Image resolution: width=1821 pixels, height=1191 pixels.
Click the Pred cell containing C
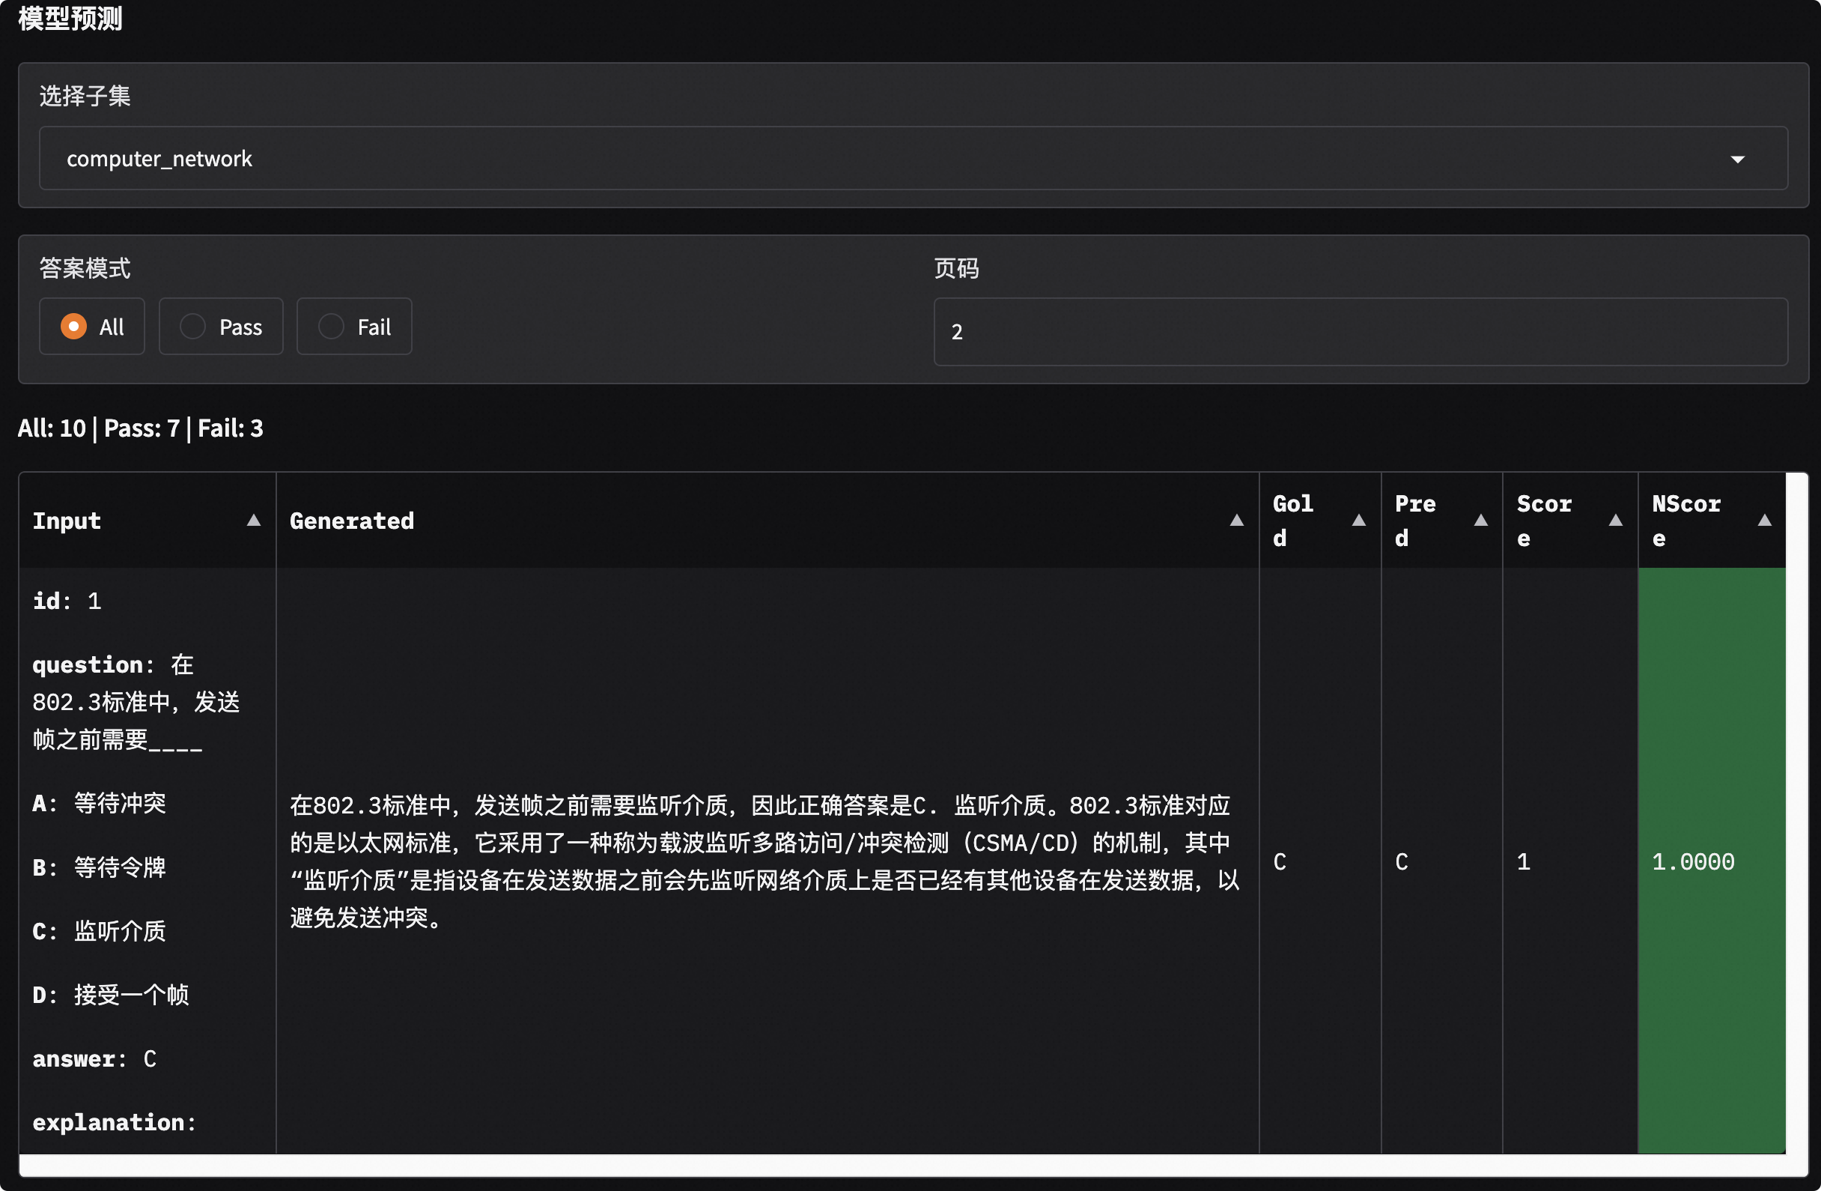pos(1402,861)
